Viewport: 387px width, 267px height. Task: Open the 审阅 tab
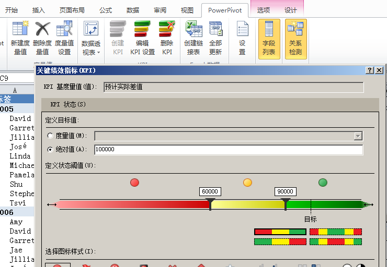(x=160, y=10)
